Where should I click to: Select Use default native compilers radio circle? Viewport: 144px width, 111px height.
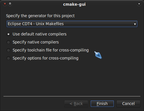click(8, 34)
